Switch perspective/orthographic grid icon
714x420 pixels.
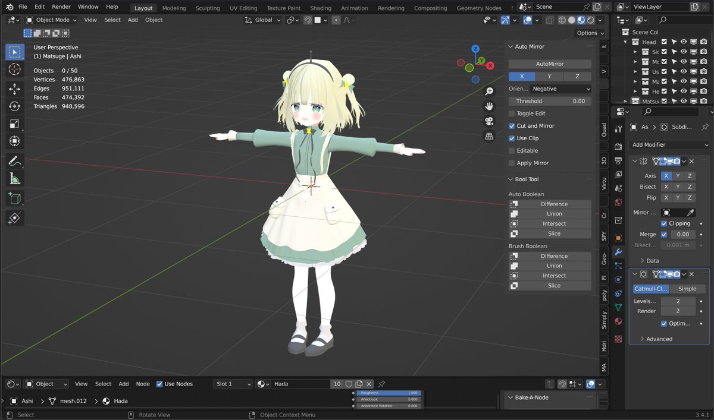(489, 136)
